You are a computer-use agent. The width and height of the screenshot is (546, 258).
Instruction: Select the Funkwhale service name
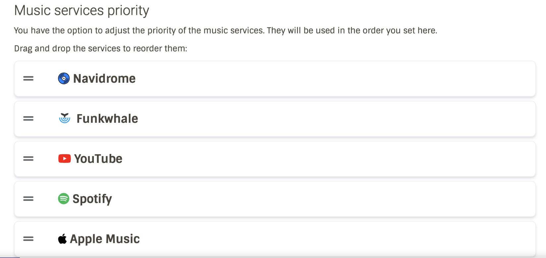coord(107,119)
